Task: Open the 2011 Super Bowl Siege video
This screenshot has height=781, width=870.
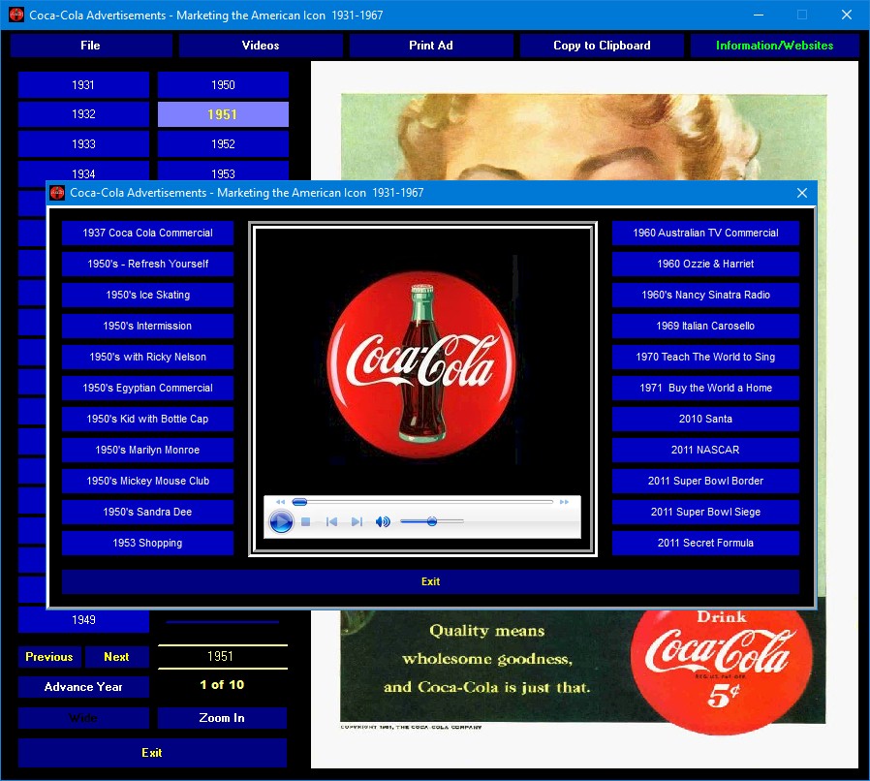Action: pos(705,513)
